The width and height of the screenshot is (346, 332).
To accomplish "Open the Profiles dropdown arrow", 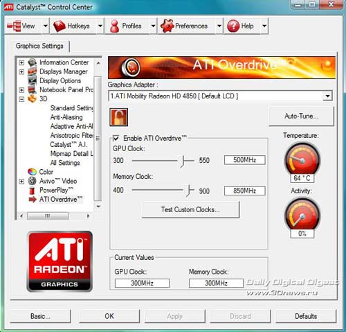I will (x=153, y=26).
